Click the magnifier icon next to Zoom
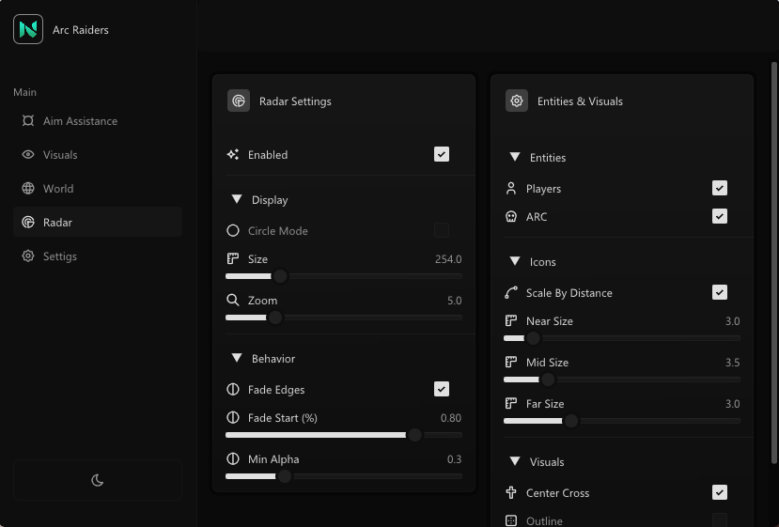This screenshot has height=527, width=779. (232, 300)
